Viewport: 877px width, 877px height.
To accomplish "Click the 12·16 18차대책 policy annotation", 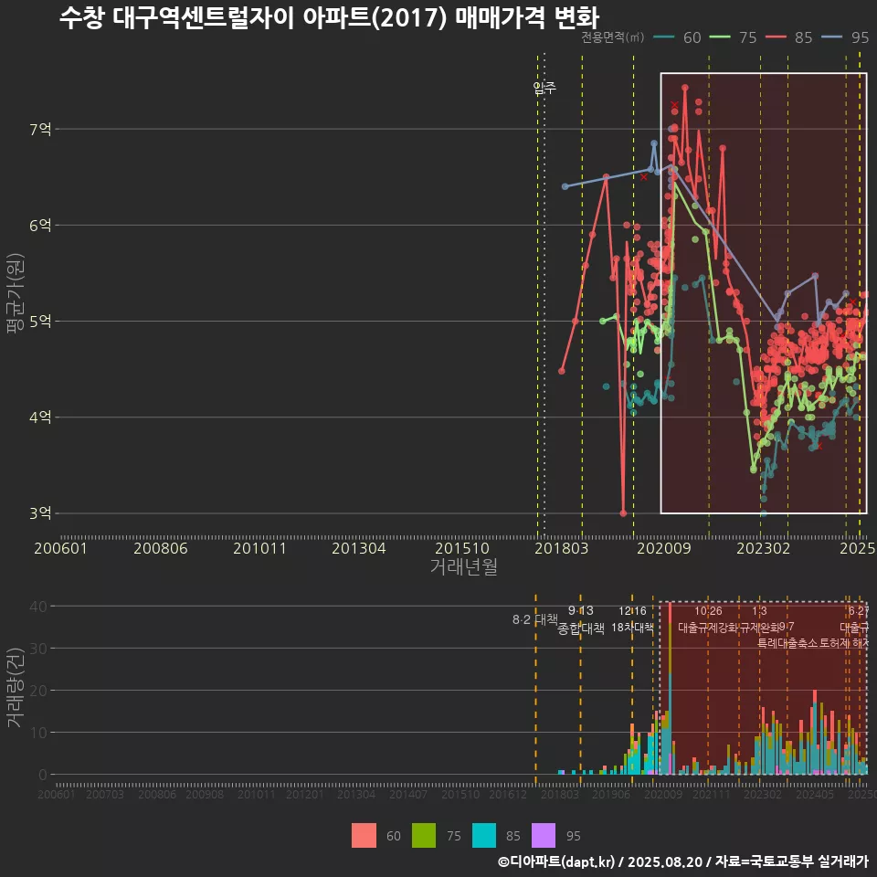I will [x=632, y=619].
